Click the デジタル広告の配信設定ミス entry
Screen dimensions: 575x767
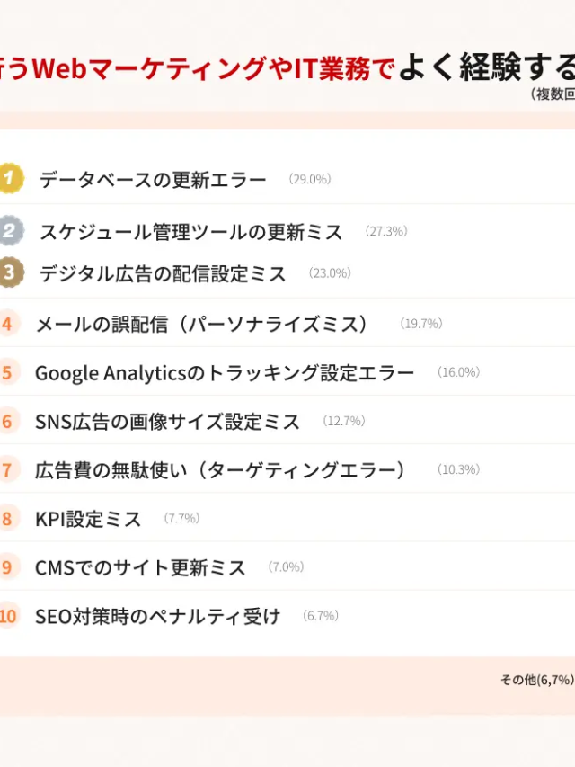pyautogui.click(x=163, y=273)
